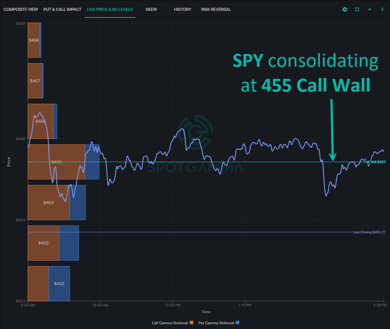Select the $453 call gamma bar
390x329 pixels.
(43, 243)
